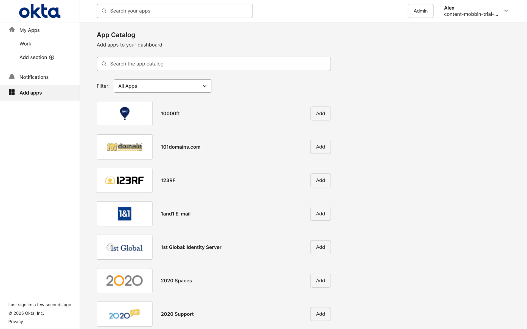Screen dimensions: 527x329
Task: Add 1st Global: Identity Server app
Action: [x=320, y=247]
